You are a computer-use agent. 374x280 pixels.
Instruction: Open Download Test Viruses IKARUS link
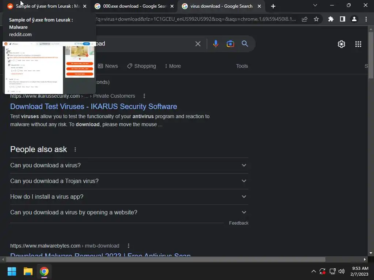pos(93,106)
